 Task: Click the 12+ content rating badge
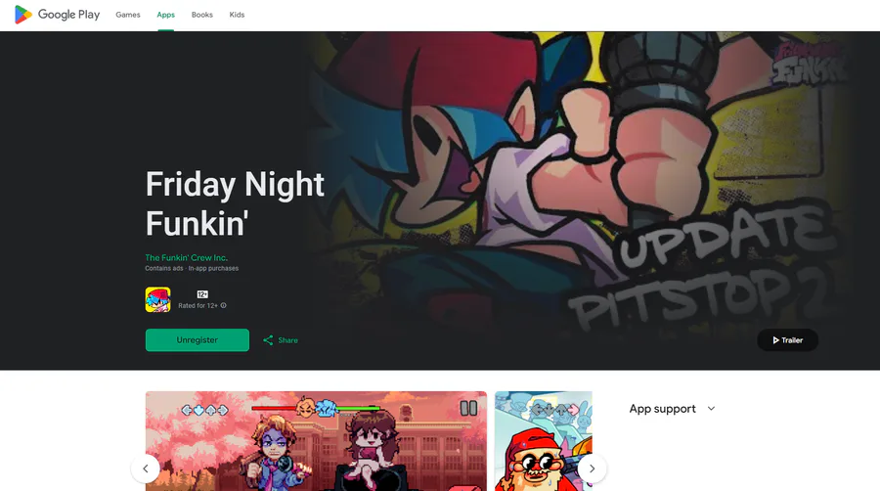pyautogui.click(x=202, y=294)
